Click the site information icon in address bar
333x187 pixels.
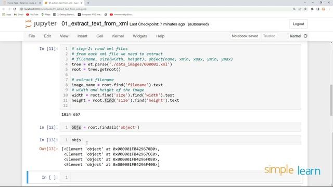click(x=22, y=9)
